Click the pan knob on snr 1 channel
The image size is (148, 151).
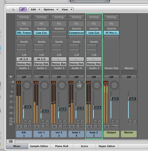(x=45, y=85)
